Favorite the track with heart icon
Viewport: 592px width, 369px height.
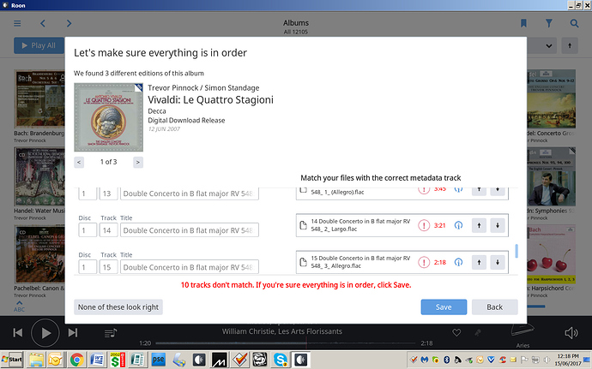(x=456, y=333)
